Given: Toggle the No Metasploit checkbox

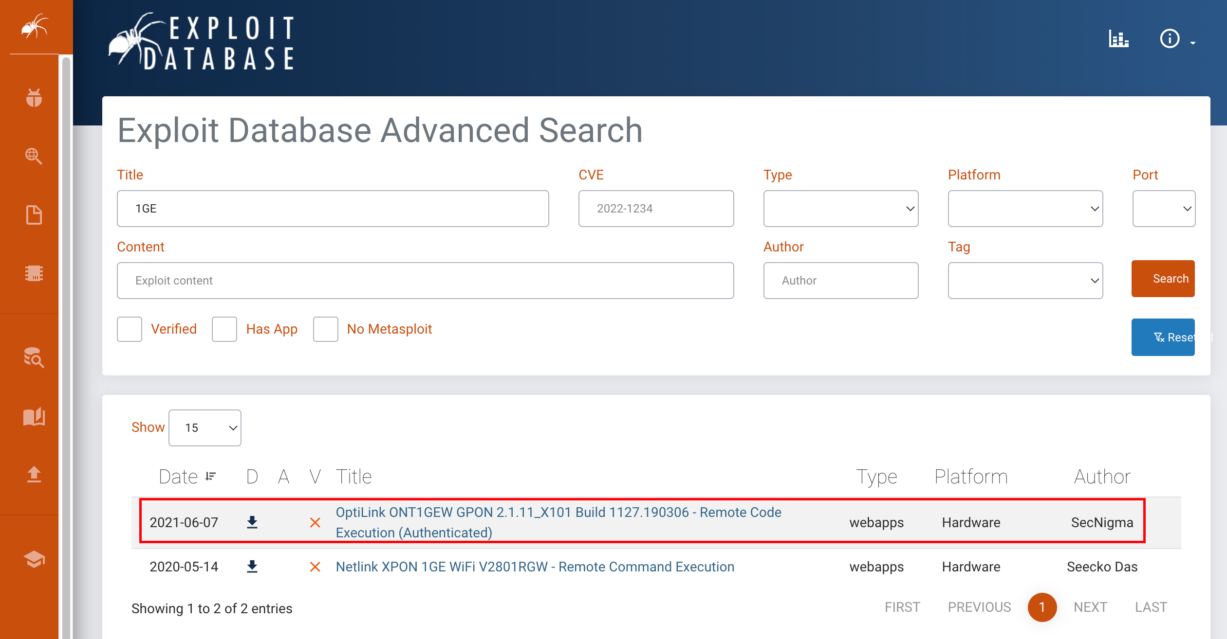Looking at the screenshot, I should [326, 329].
